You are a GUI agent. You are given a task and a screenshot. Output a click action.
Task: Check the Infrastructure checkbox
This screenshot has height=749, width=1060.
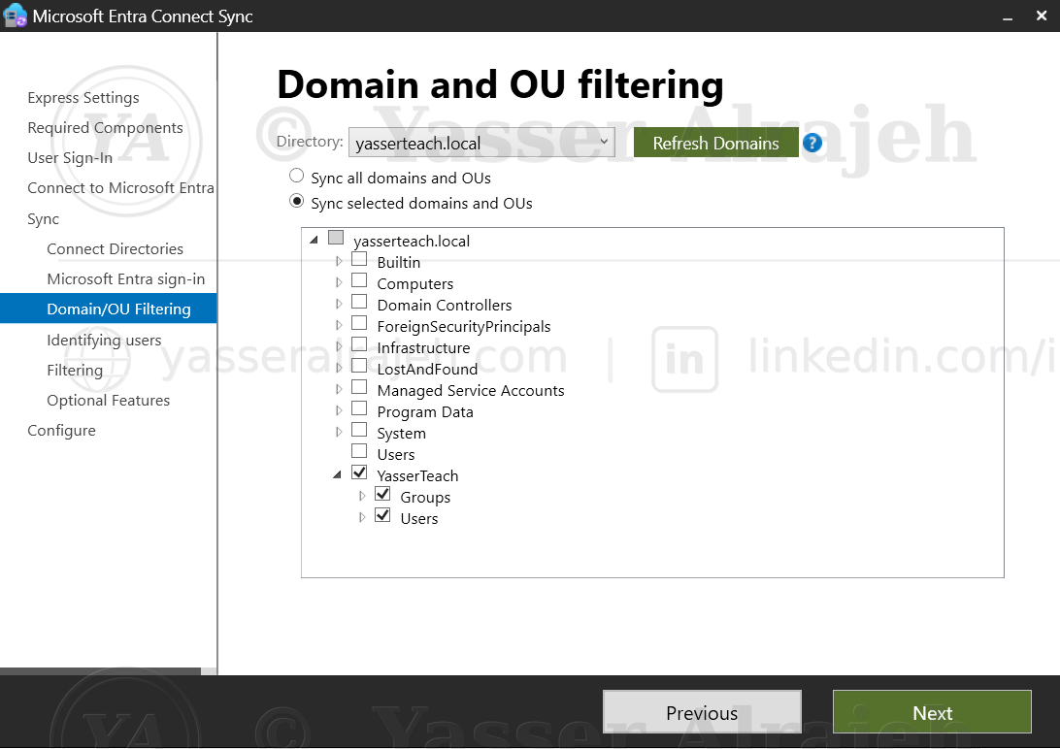click(359, 344)
